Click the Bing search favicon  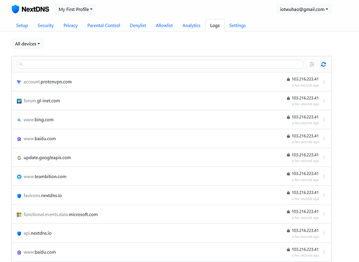click(x=19, y=120)
